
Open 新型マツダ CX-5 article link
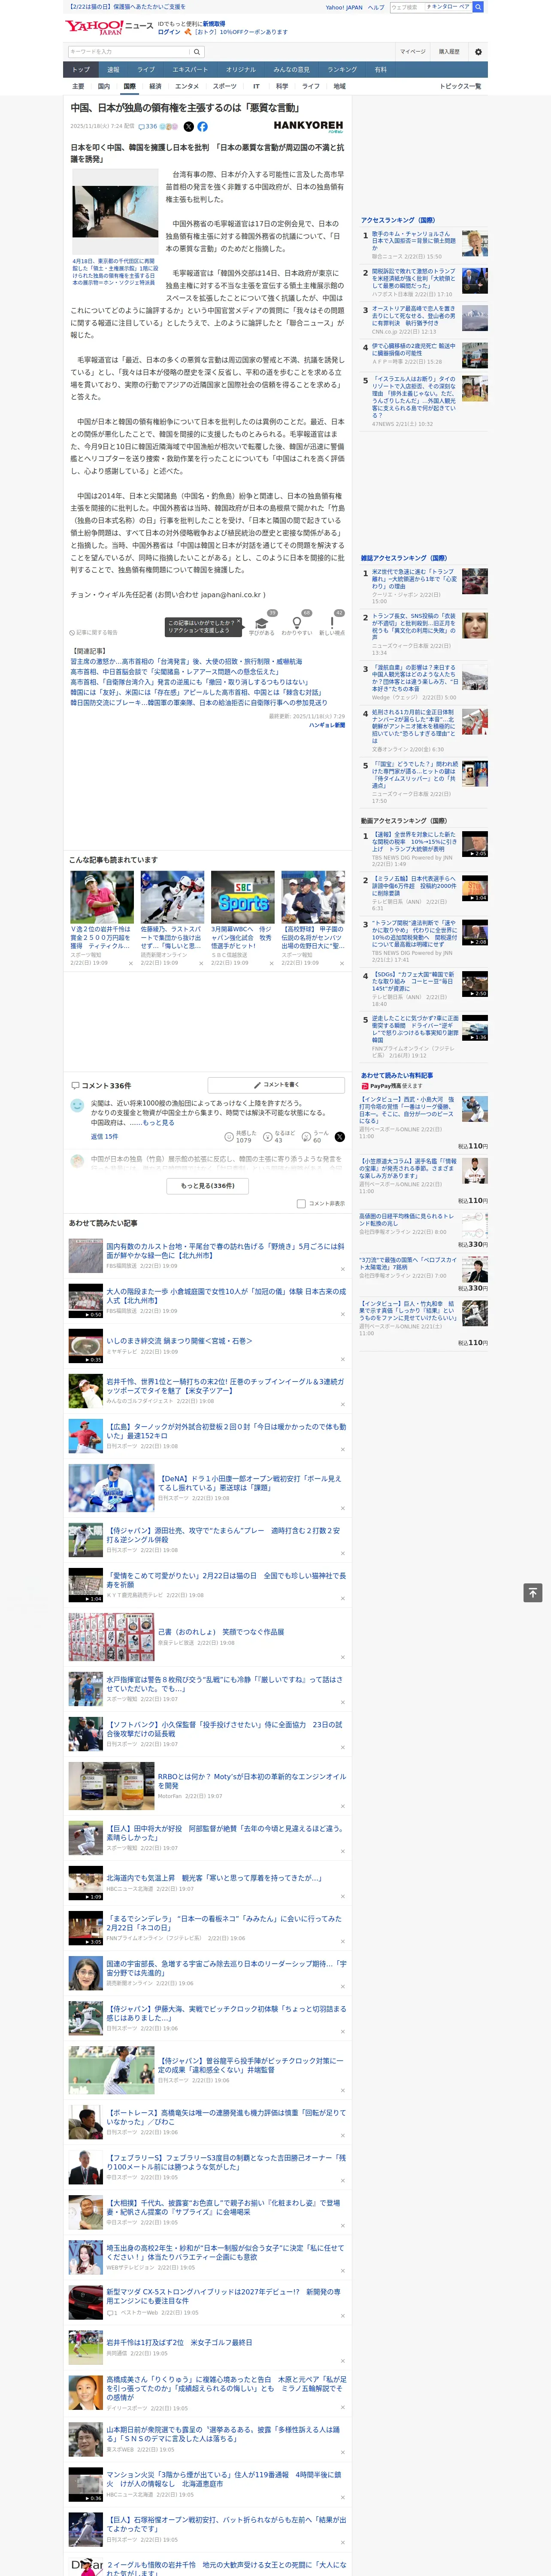(x=223, y=2296)
